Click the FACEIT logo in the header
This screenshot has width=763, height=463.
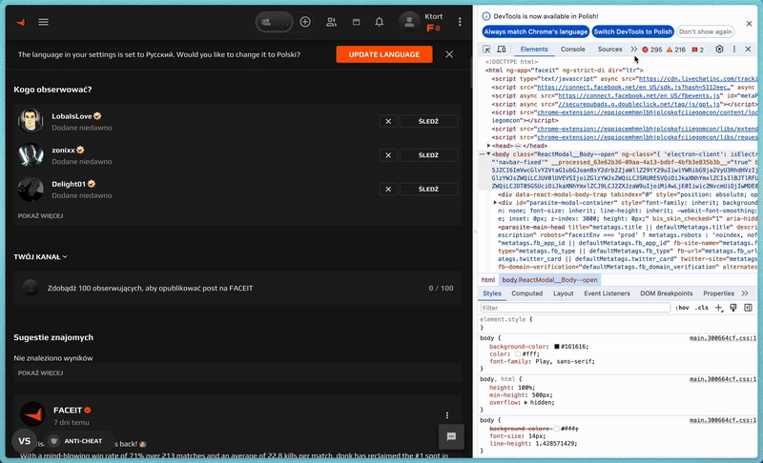pyautogui.click(x=20, y=22)
